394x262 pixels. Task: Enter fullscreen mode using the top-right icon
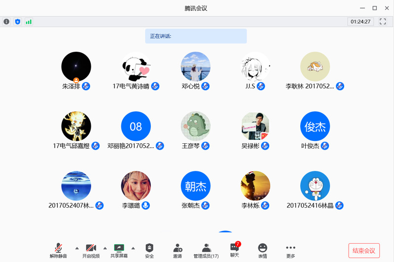point(382,22)
